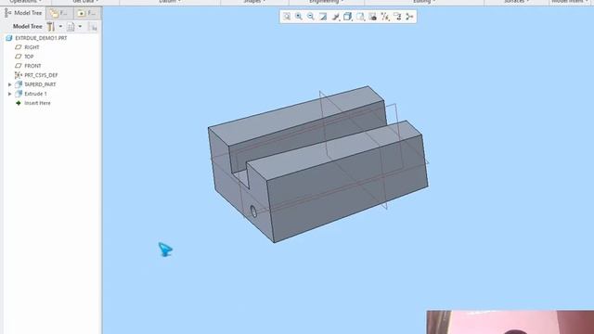Image resolution: width=594 pixels, height=334 pixels.
Task: Select the small hole on the model's front face
Action: coord(253,212)
